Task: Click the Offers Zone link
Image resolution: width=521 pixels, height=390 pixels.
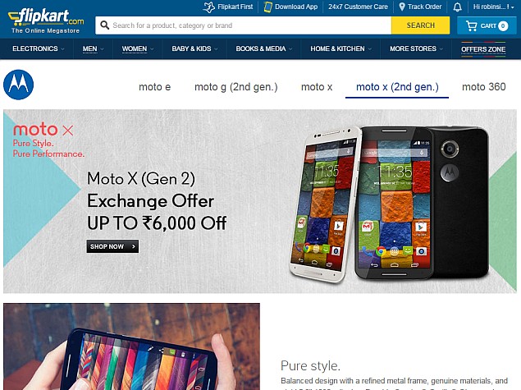Action: pos(483,49)
